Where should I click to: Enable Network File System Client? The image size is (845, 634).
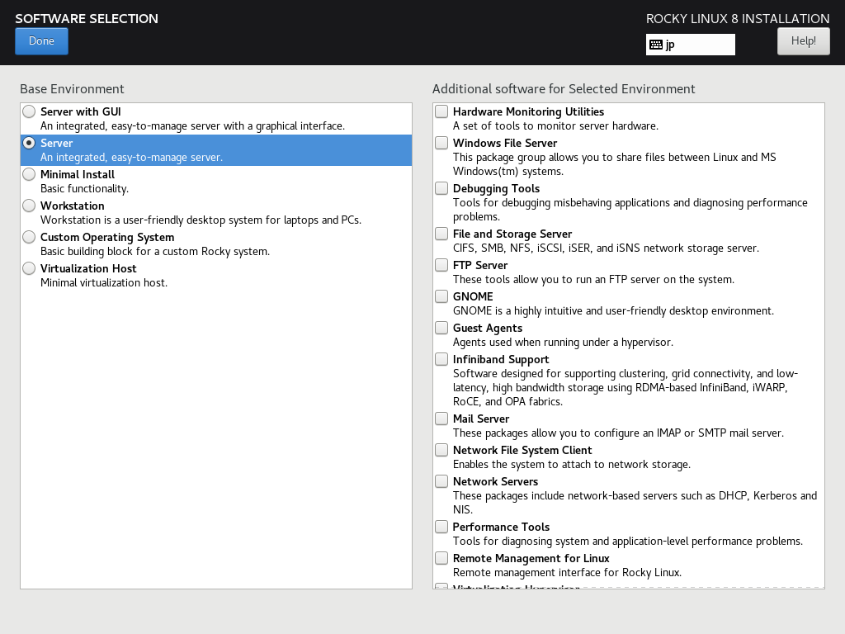(441, 449)
